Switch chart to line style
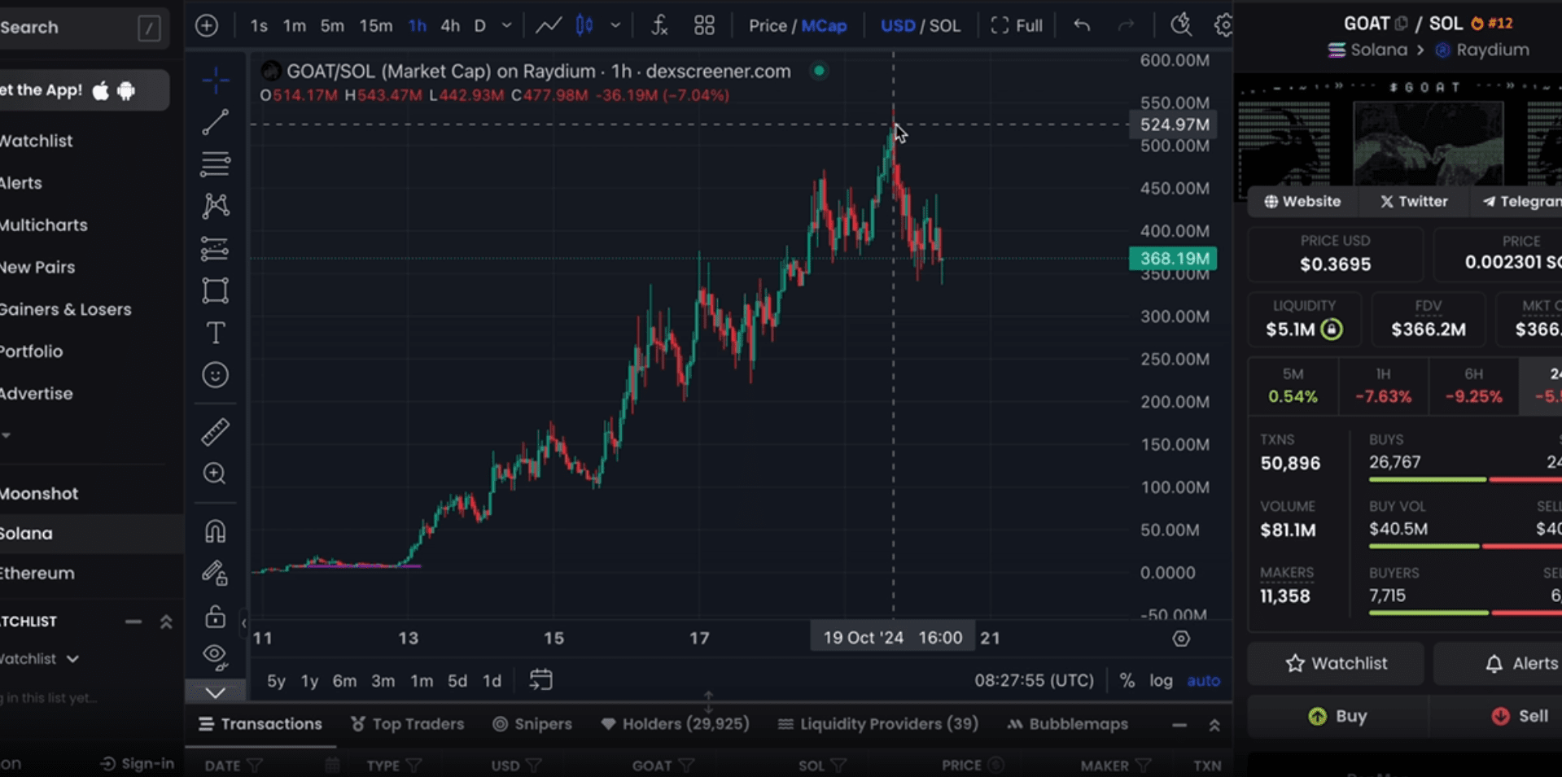 click(549, 26)
